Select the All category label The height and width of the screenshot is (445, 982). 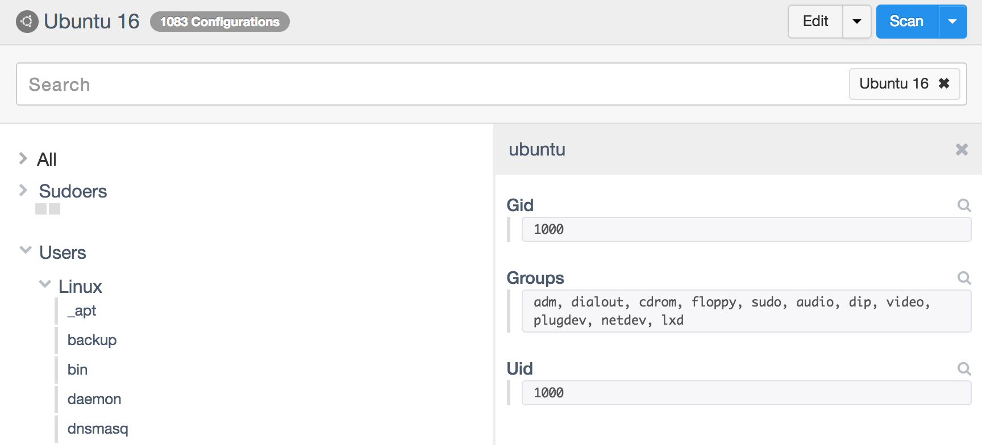[x=47, y=159]
